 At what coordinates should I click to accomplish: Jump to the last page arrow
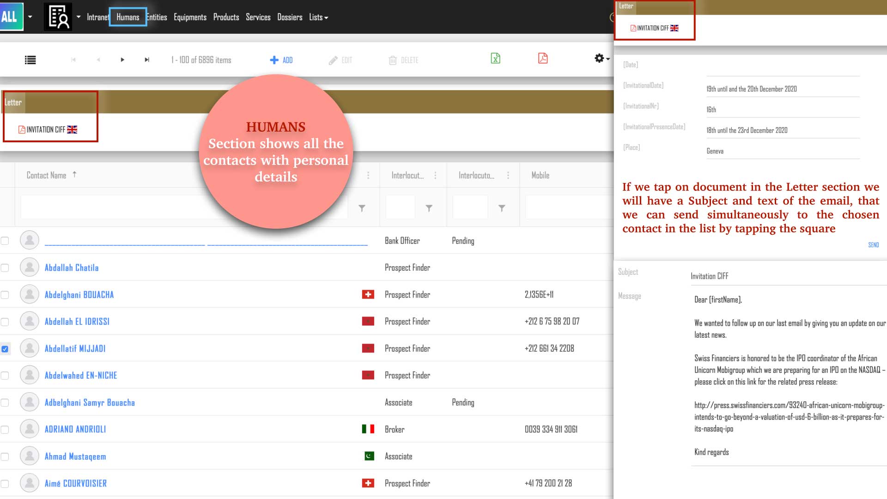point(147,60)
